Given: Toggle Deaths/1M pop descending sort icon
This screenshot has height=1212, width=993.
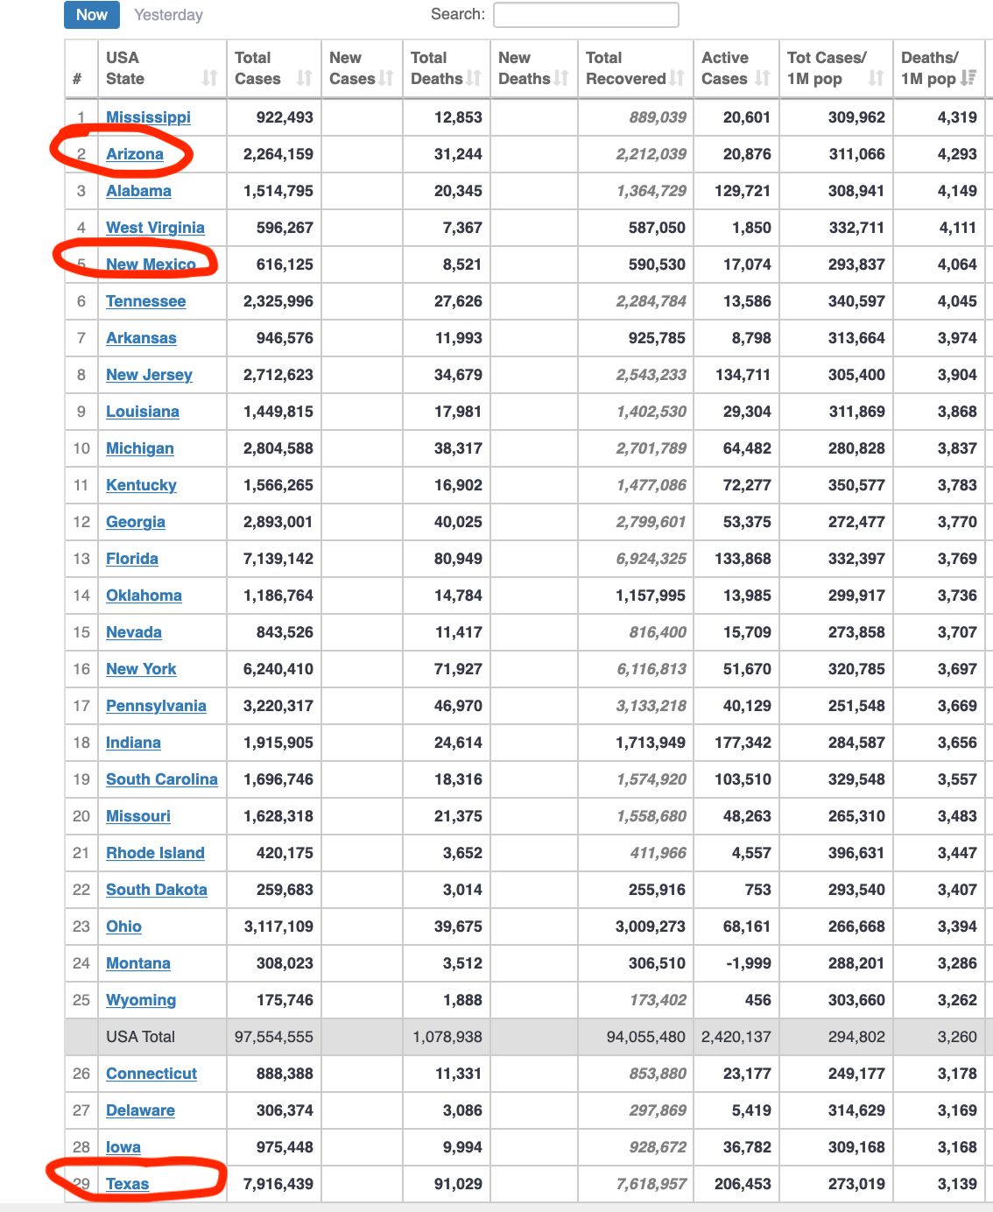Looking at the screenshot, I should (x=968, y=78).
